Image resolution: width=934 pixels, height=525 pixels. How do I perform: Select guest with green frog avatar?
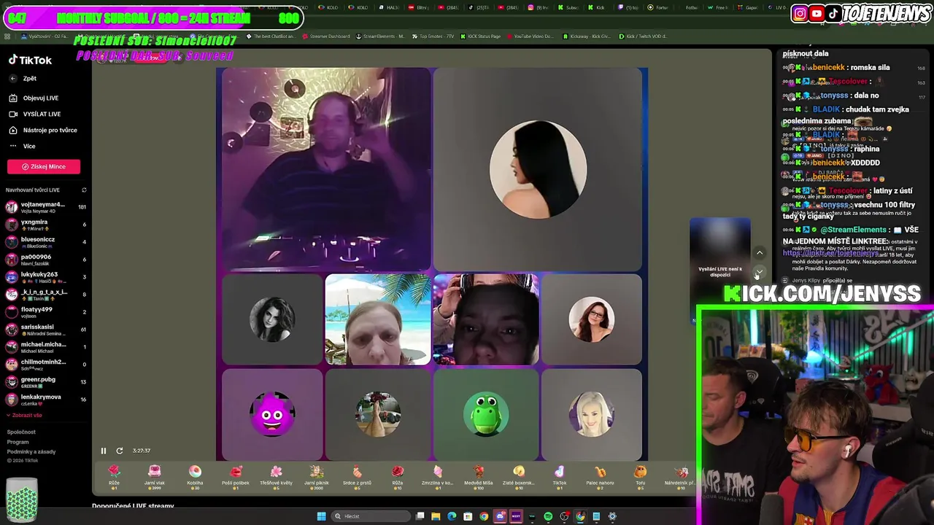(x=486, y=414)
